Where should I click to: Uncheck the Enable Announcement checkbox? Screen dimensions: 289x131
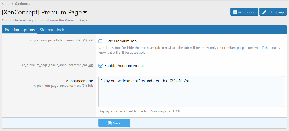tap(101, 66)
